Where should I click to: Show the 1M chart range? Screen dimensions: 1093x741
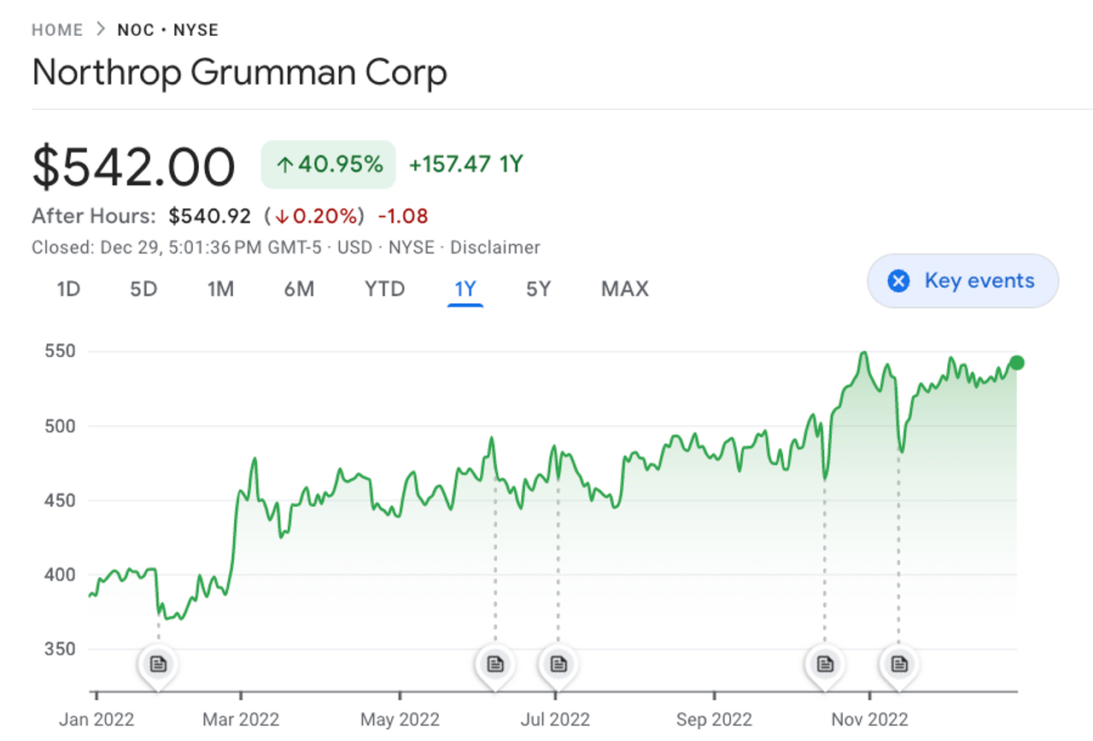click(x=220, y=289)
